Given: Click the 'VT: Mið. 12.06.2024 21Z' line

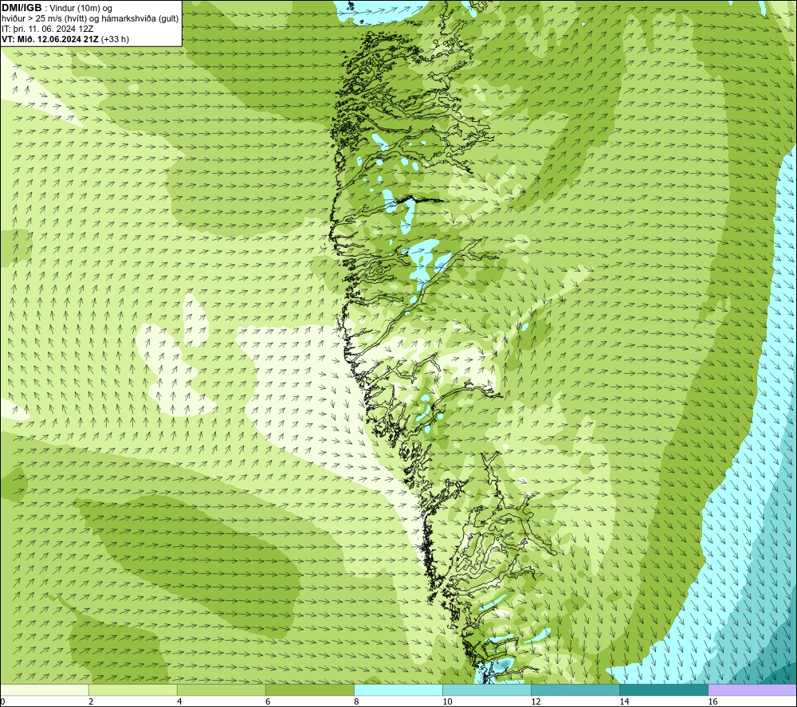Looking at the screenshot, I should click(x=50, y=39).
